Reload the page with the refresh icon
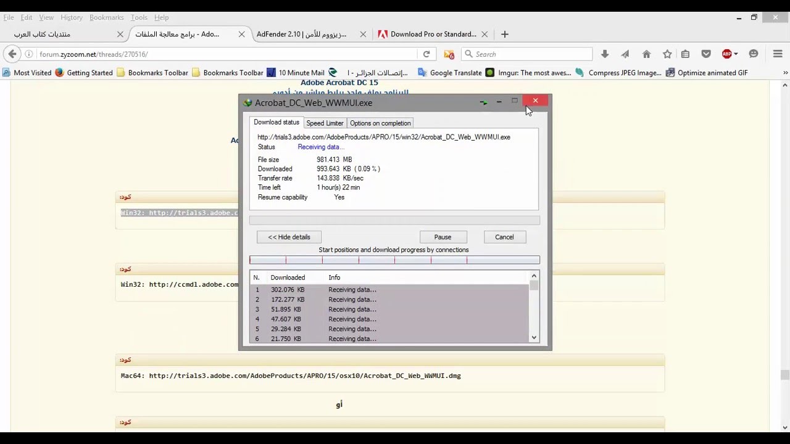 (x=426, y=54)
